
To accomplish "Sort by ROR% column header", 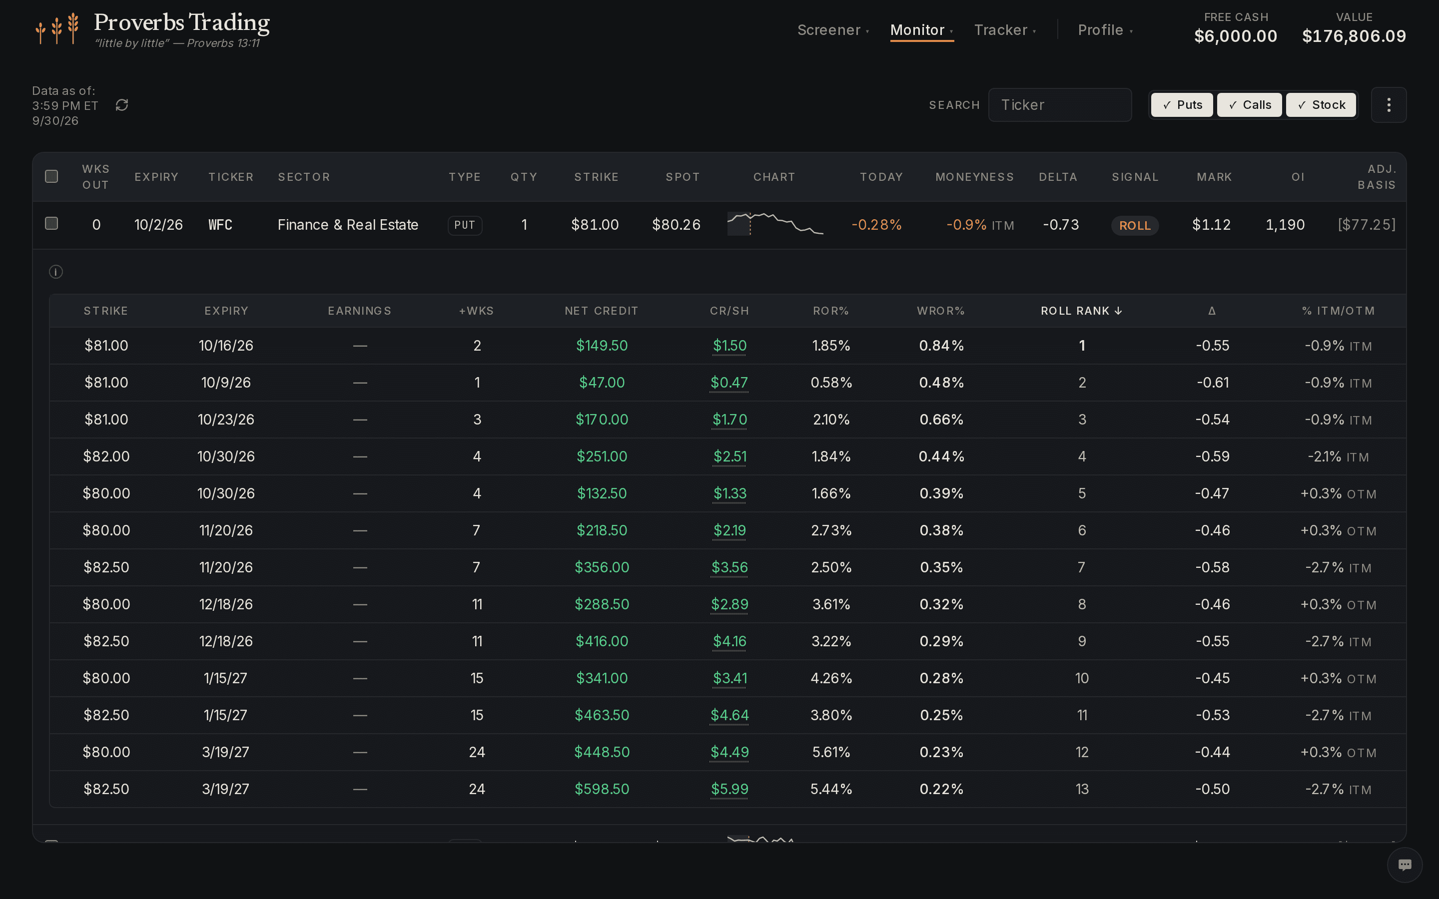I will point(831,311).
